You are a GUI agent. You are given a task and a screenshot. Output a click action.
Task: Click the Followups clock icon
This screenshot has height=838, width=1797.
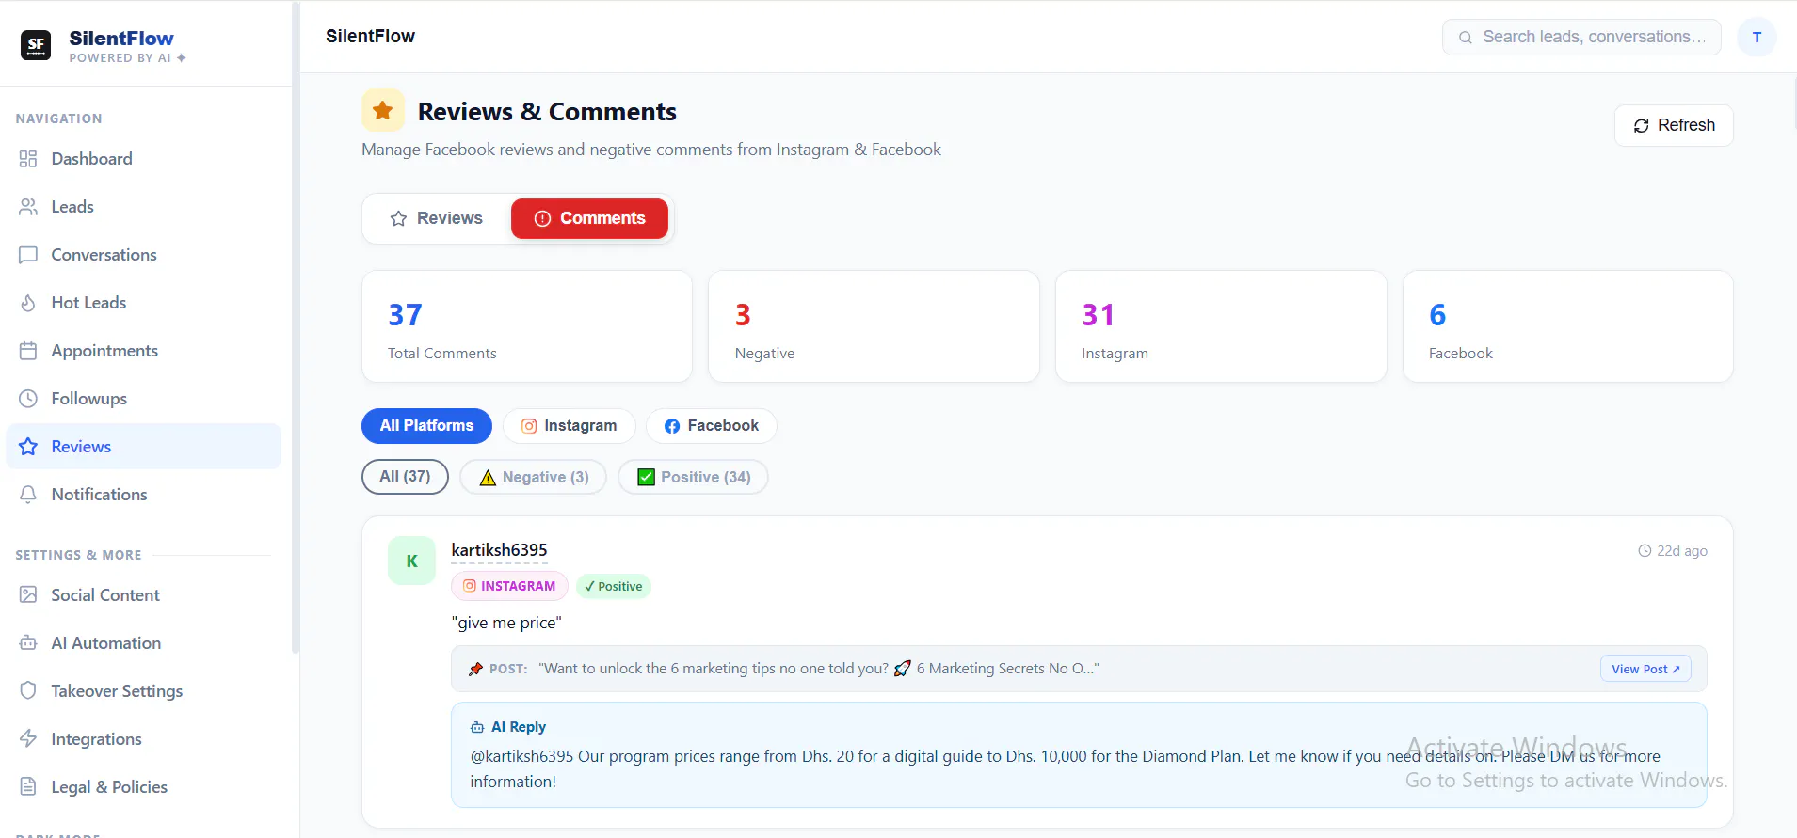point(28,399)
